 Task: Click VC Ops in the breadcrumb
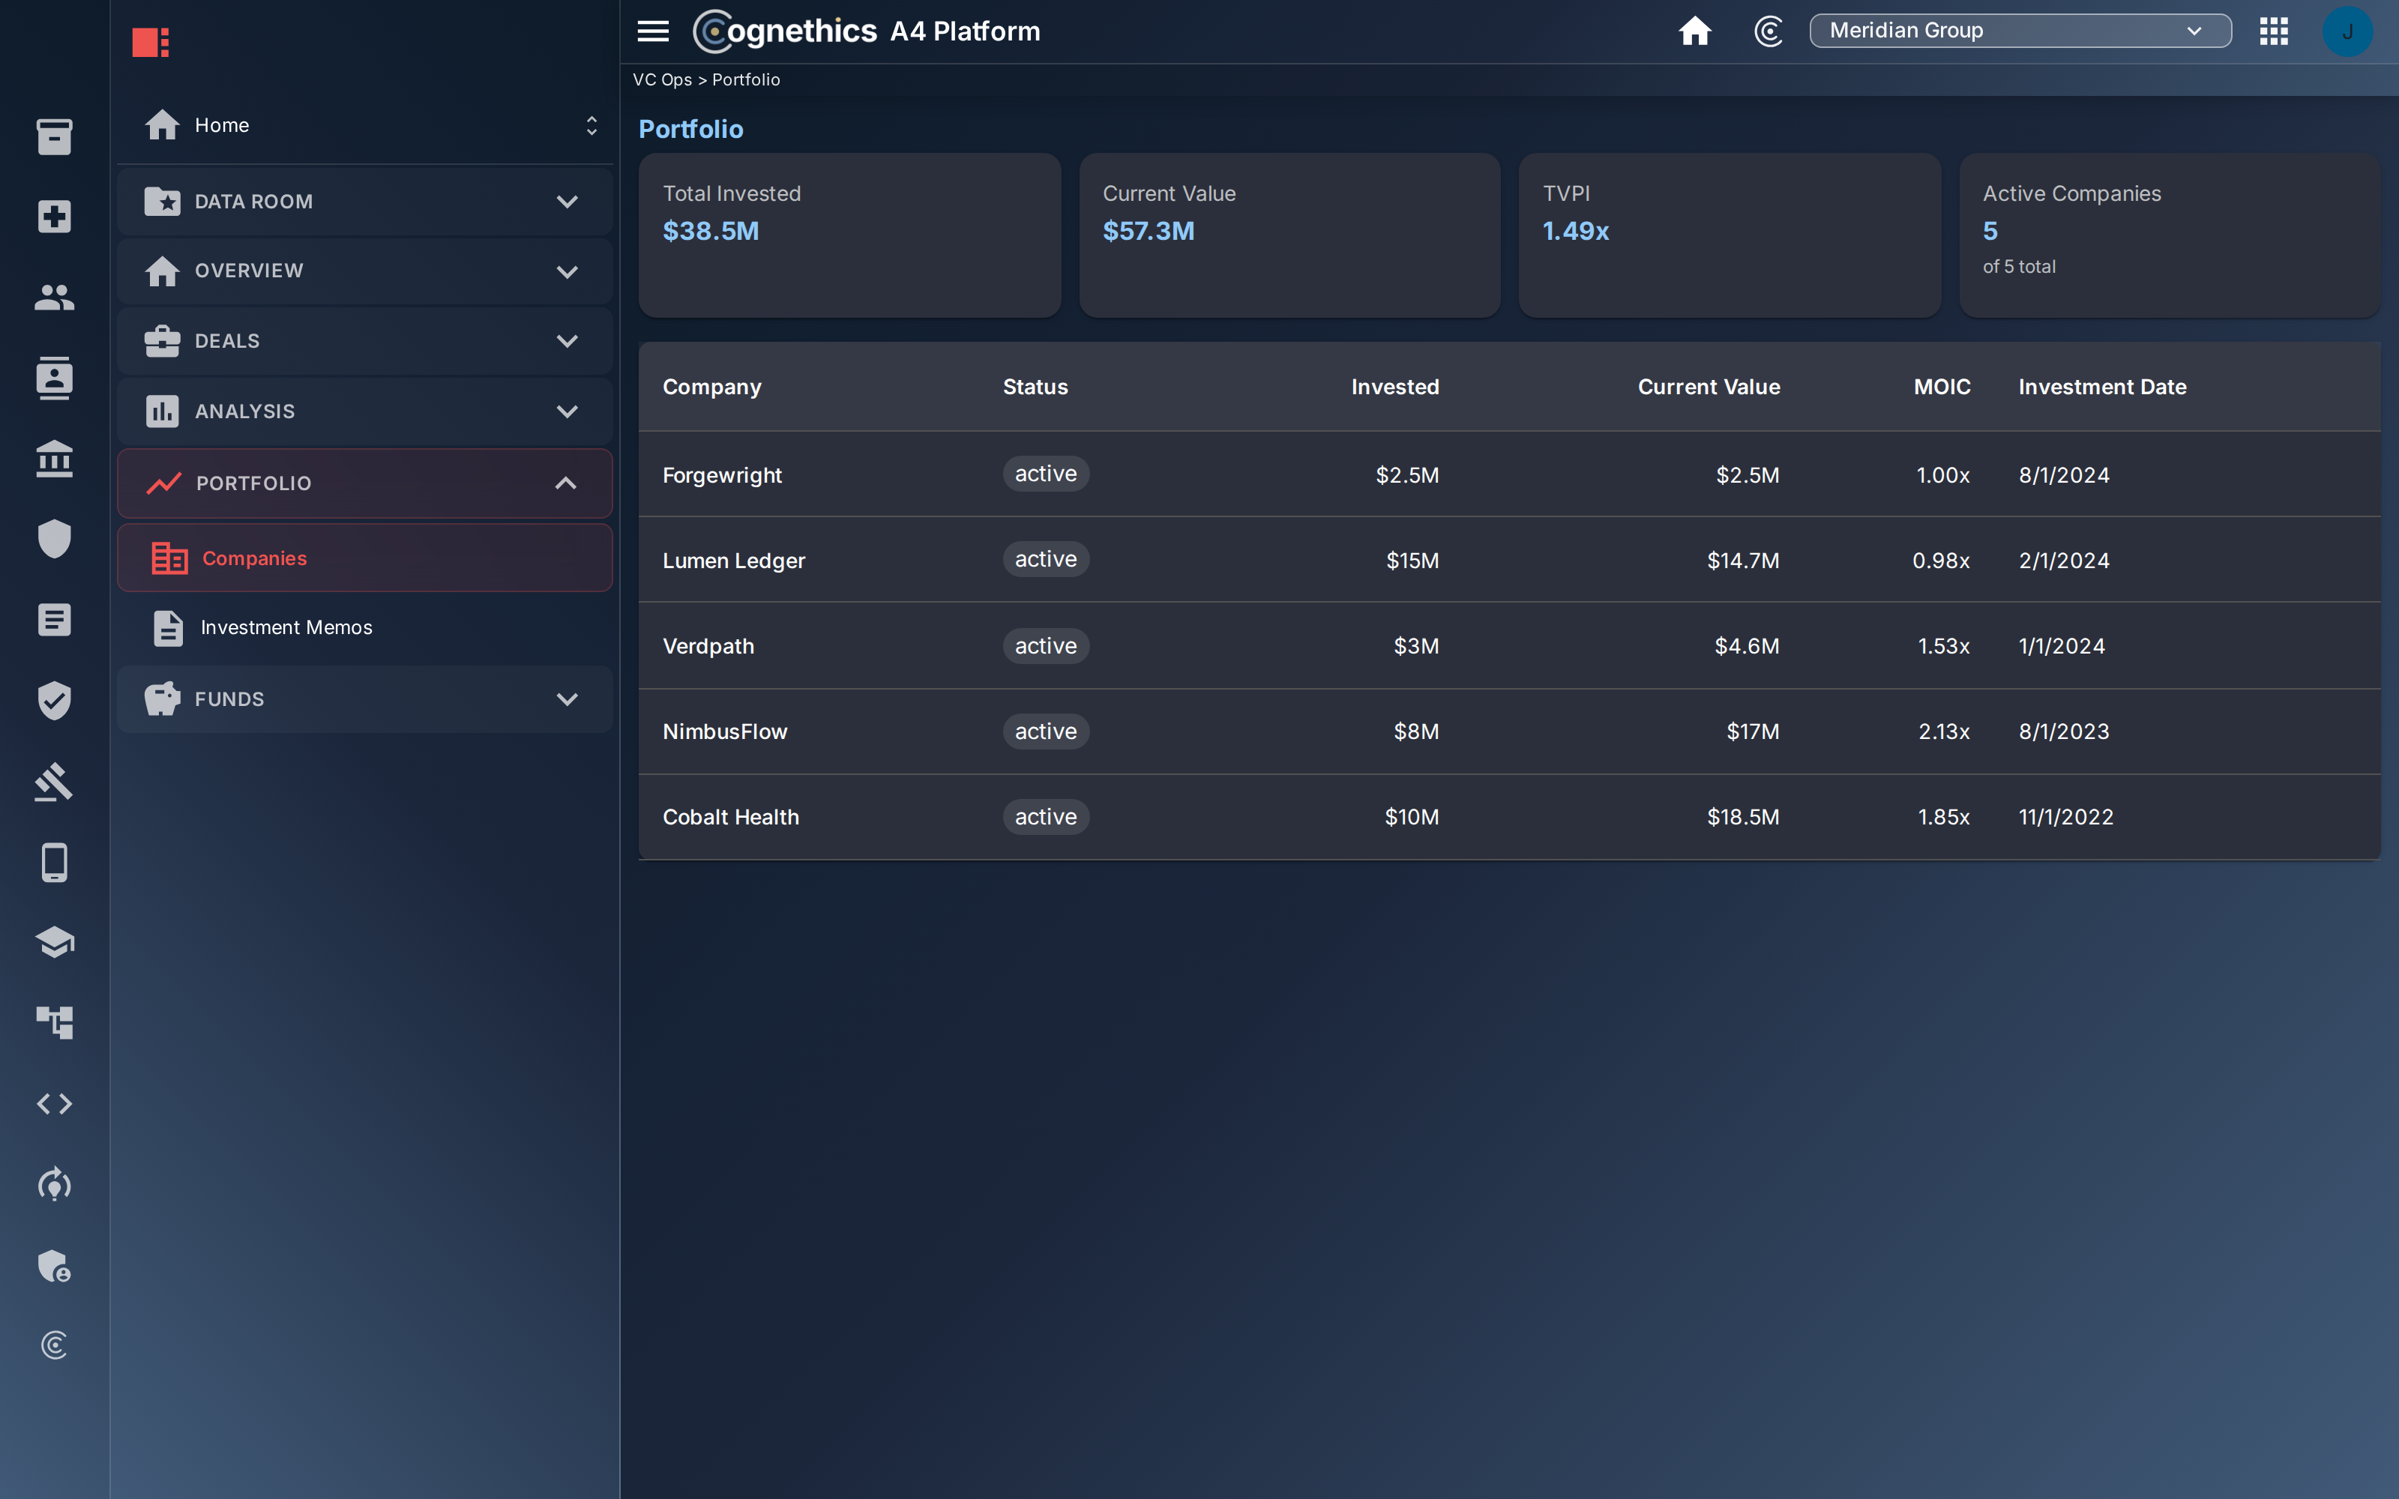662,79
